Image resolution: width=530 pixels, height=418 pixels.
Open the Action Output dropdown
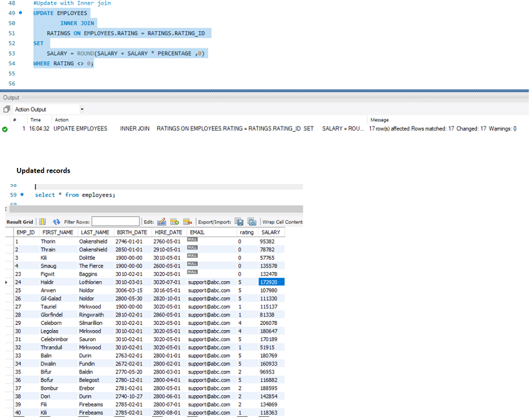[82, 109]
